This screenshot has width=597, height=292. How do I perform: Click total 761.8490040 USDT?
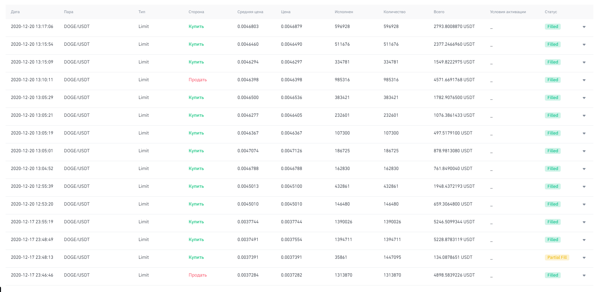[453, 169]
